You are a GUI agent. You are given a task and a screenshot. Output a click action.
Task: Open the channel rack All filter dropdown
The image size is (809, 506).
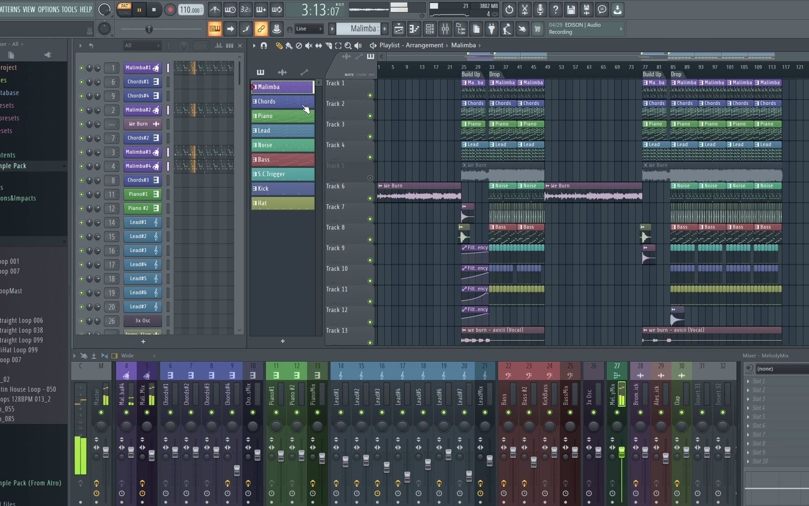[142, 45]
